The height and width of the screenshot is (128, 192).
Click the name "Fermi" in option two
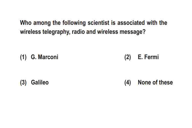click(x=152, y=57)
